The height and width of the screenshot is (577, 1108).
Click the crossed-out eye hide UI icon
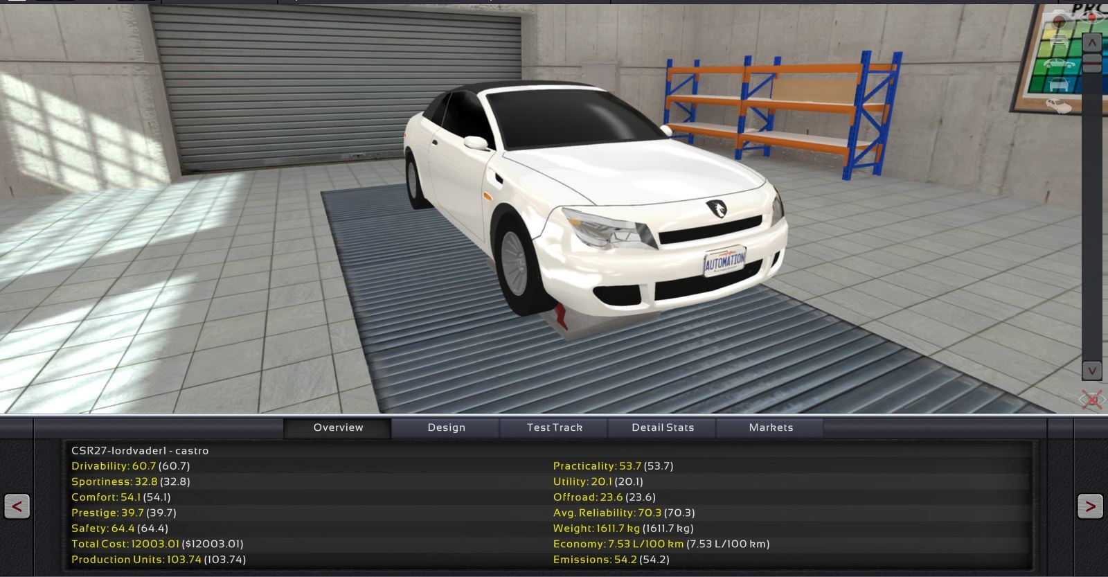[1091, 400]
